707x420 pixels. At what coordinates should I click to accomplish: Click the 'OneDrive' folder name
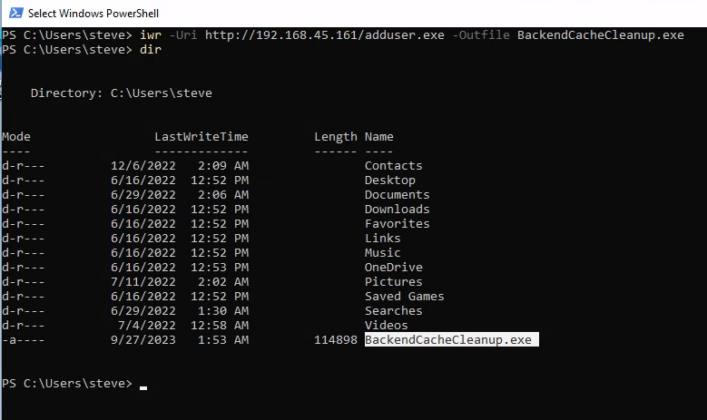coord(394,268)
